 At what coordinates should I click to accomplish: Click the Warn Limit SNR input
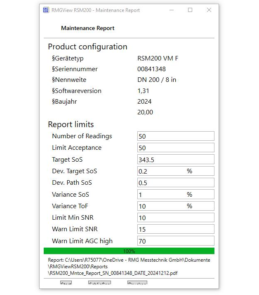tap(175, 229)
